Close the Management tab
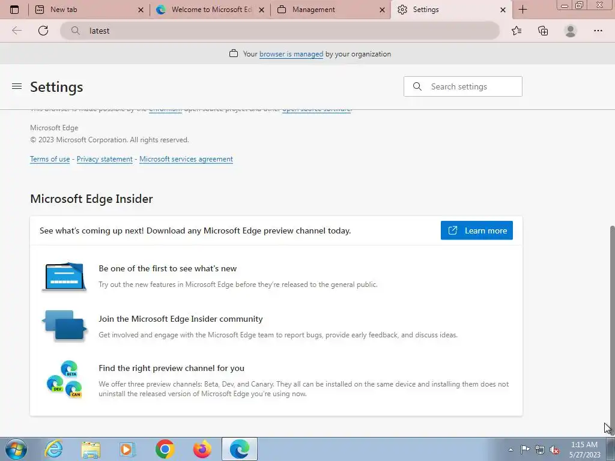Viewport: 615px width, 461px height. 383,10
